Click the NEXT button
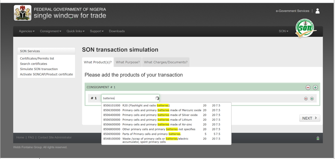335x159 pixels. tap(309, 118)
